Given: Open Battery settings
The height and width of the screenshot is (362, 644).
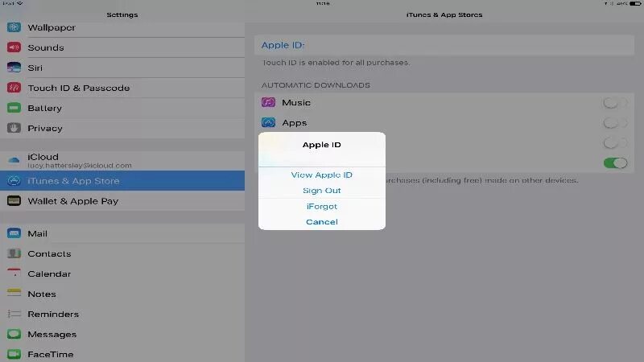Looking at the screenshot, I should [x=122, y=108].
